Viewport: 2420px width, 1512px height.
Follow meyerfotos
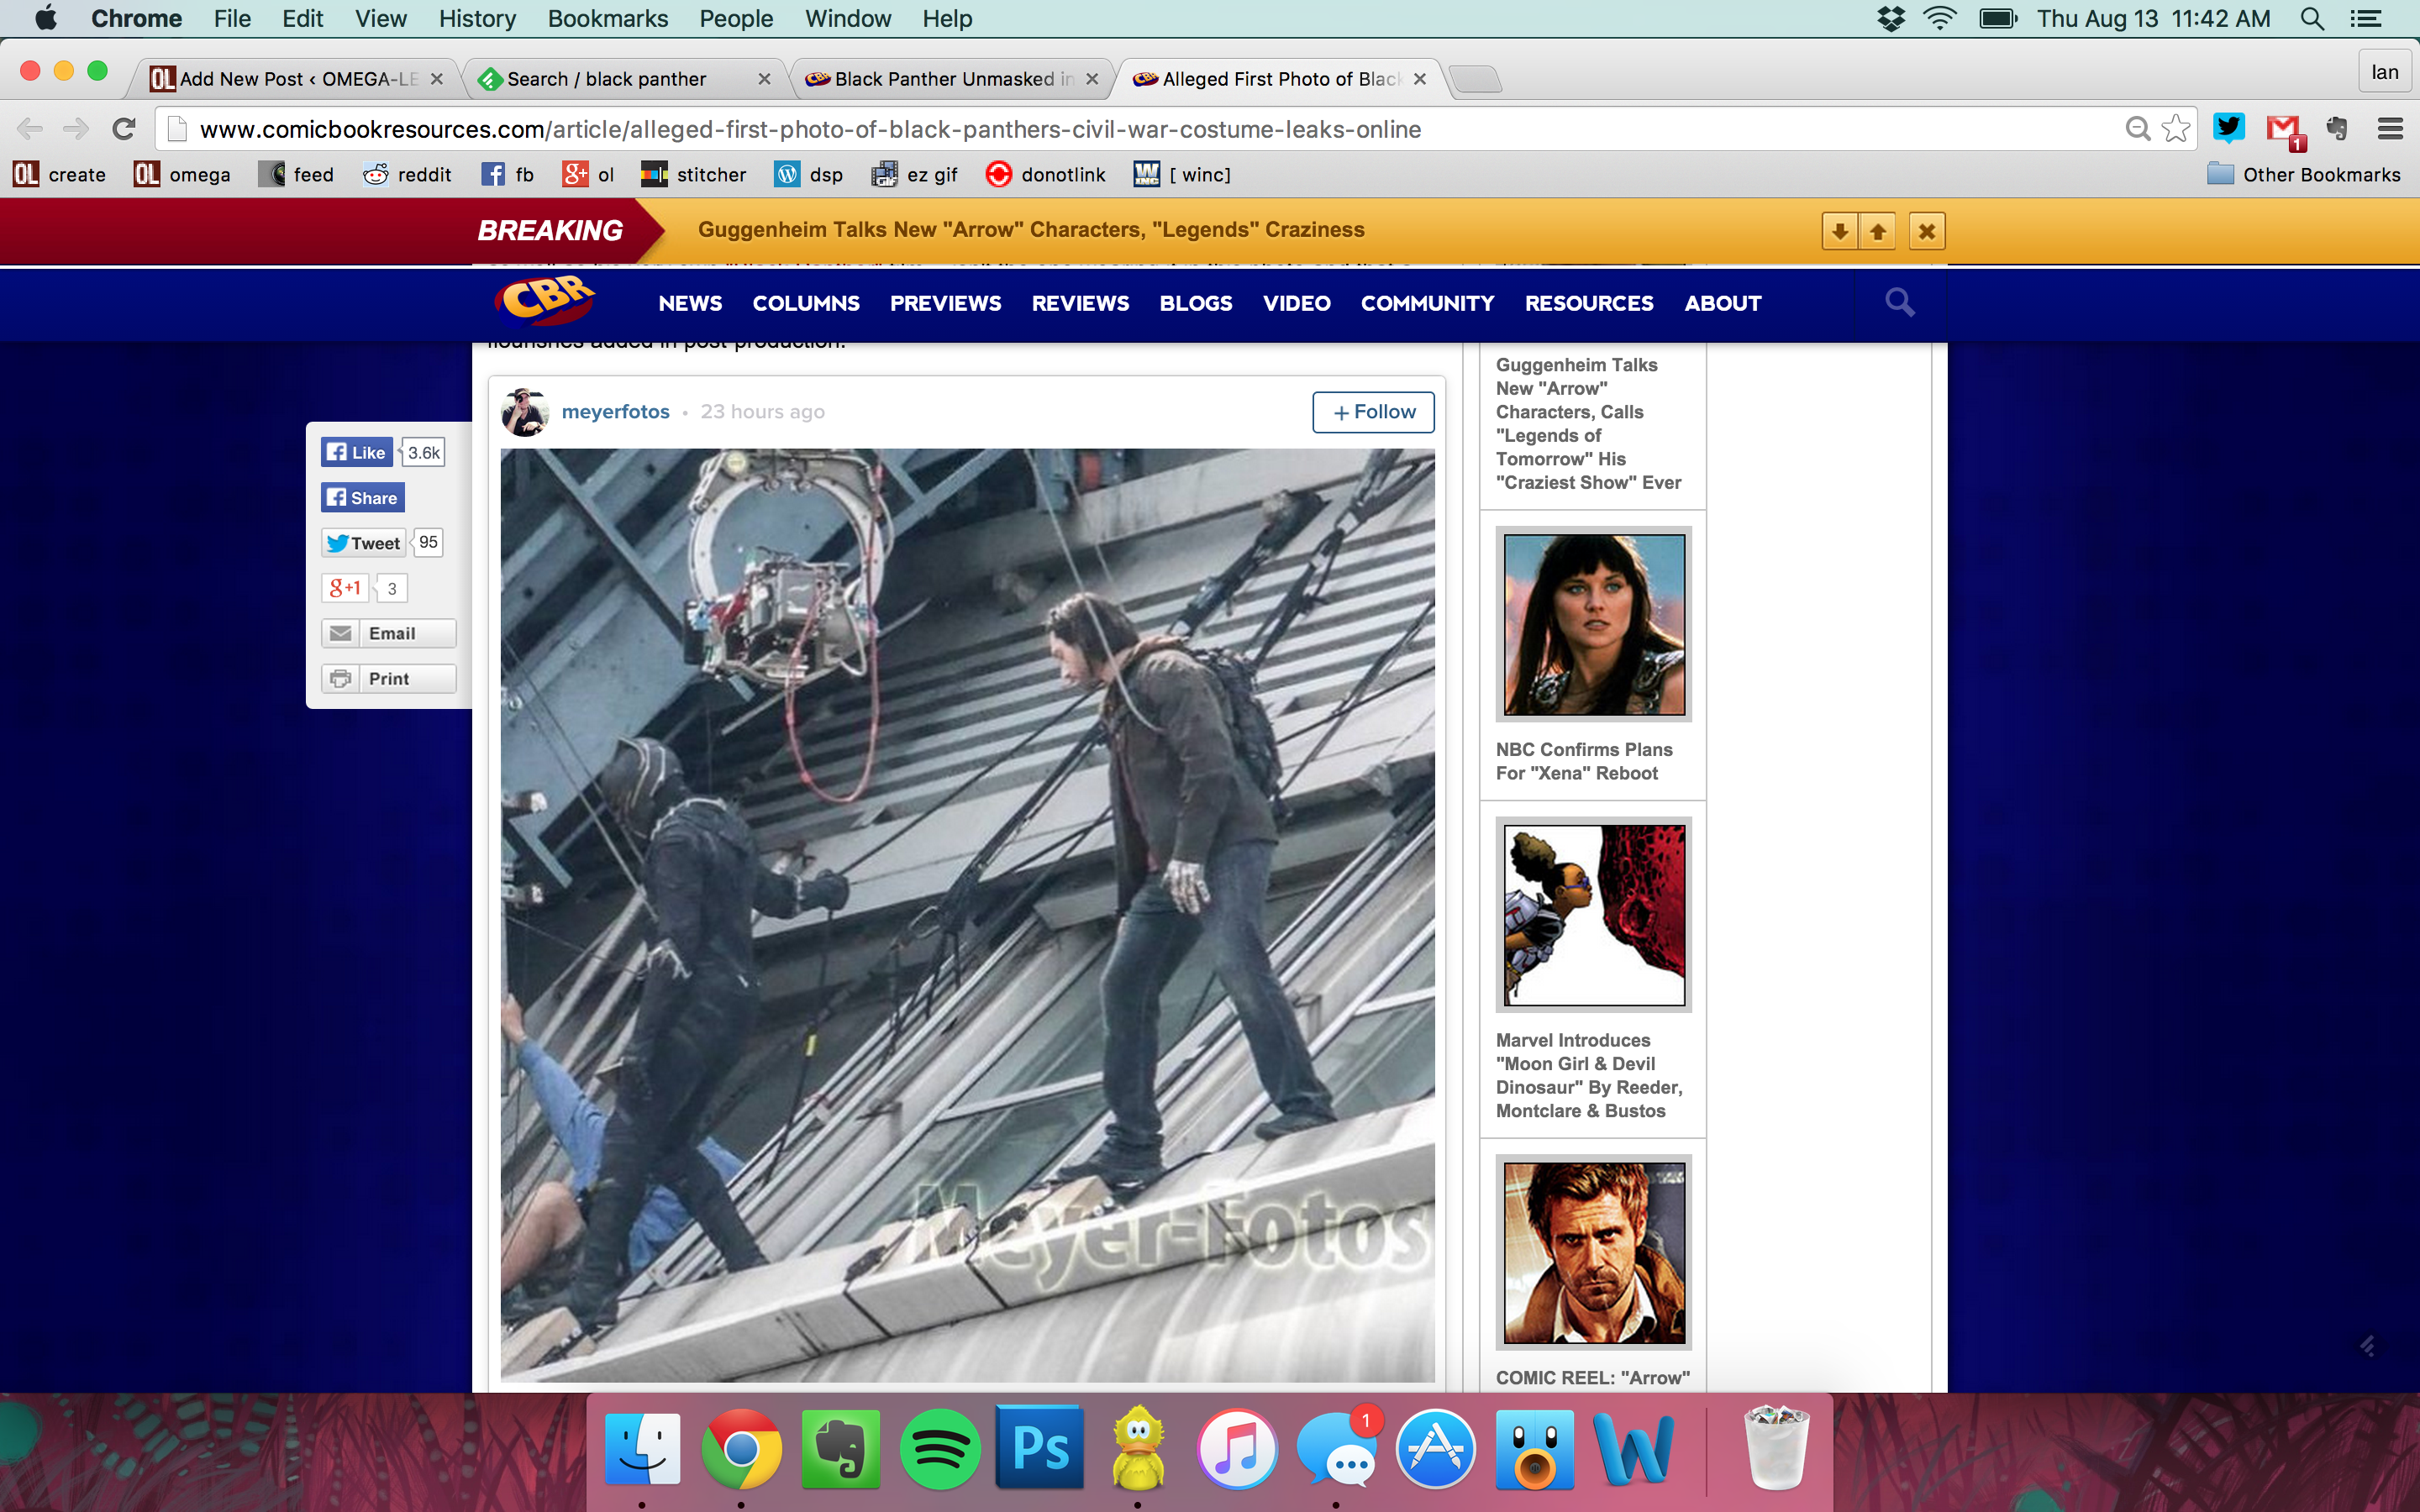[1373, 412]
